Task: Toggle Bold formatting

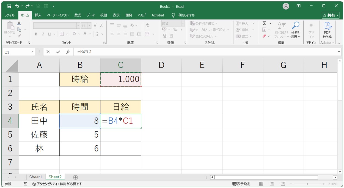Action: [36, 34]
